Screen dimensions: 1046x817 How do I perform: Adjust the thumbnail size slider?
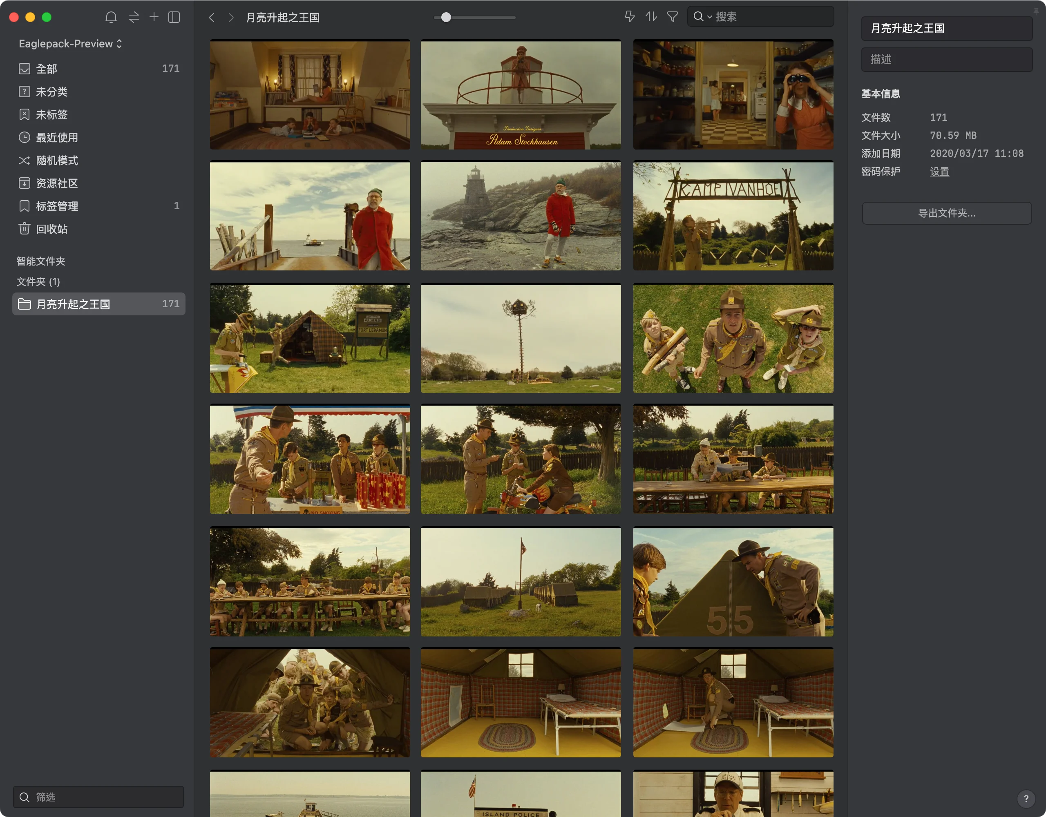pyautogui.click(x=446, y=17)
